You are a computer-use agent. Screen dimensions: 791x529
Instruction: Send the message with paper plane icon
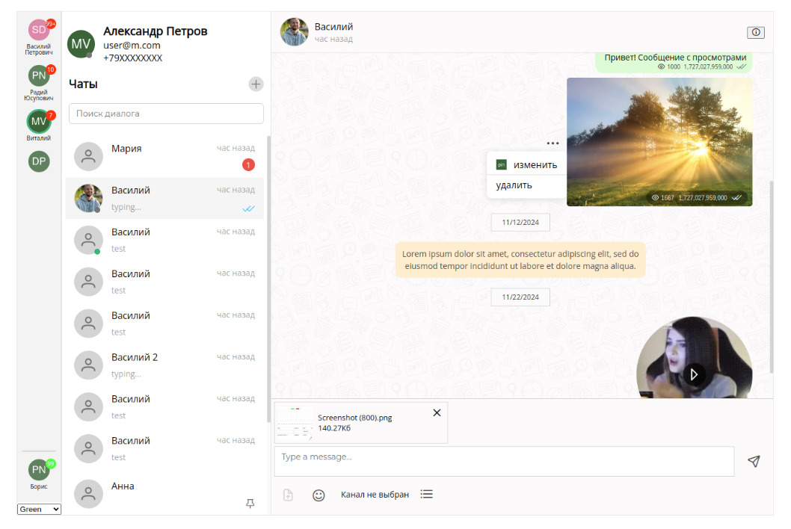click(754, 462)
